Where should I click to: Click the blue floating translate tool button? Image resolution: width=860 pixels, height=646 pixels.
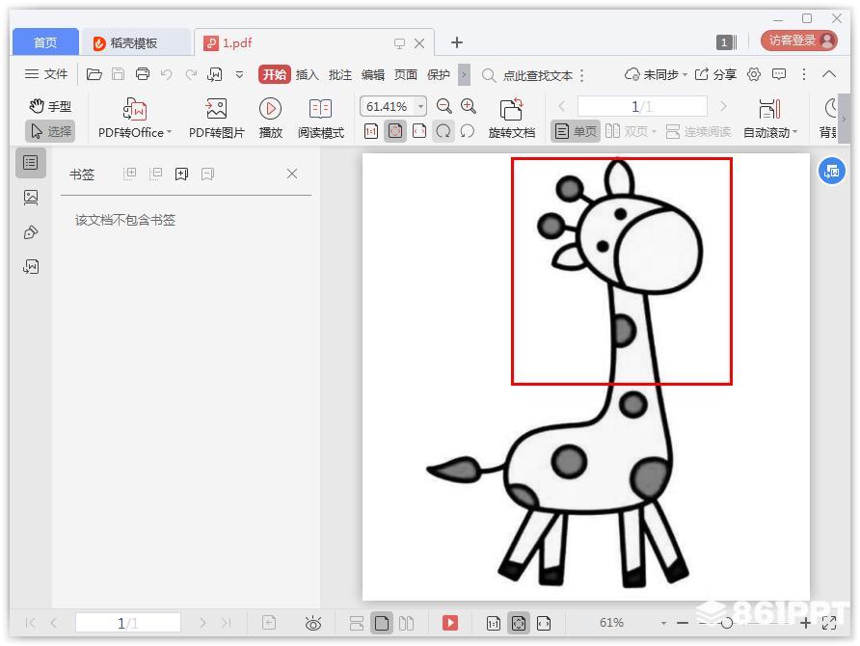[831, 172]
